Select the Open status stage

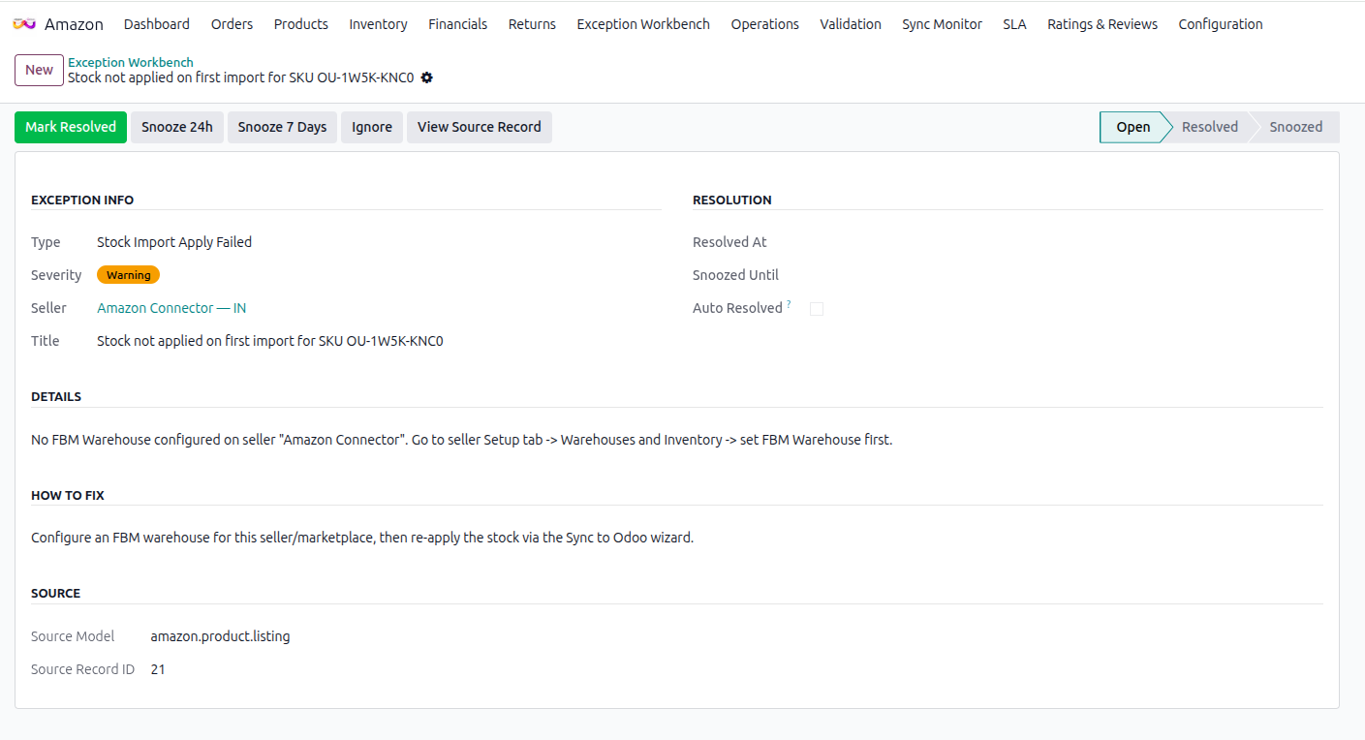point(1132,127)
